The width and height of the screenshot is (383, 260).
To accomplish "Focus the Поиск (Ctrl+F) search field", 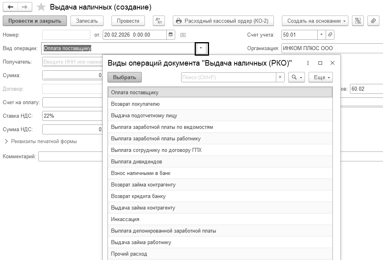I will pos(229,77).
